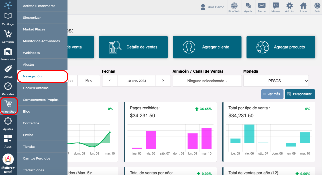Open the Inventario warehouse icon
322x175 pixels.
8,51
